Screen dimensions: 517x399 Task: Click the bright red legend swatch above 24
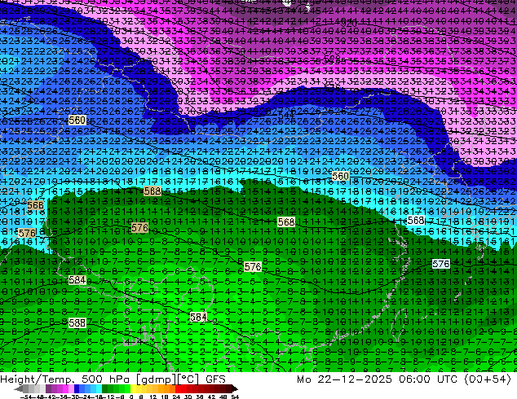click(178, 389)
